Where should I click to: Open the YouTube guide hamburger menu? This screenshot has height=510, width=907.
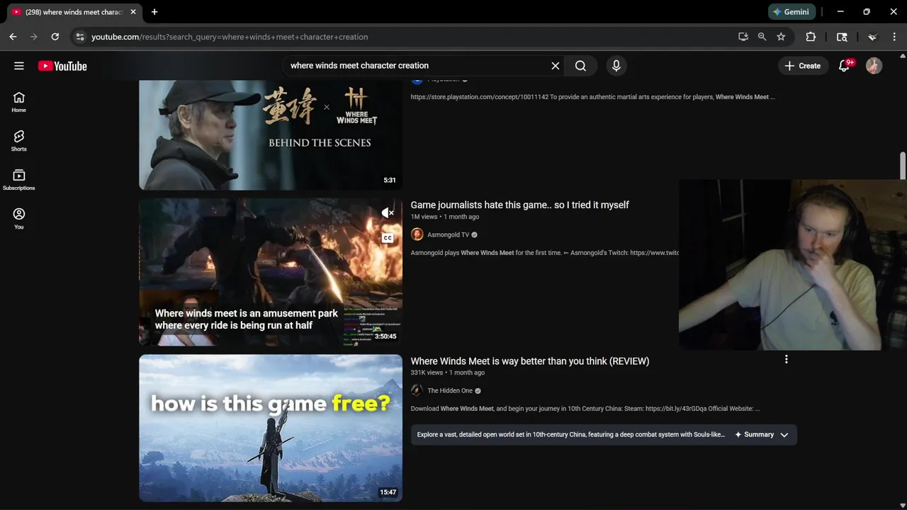19,66
